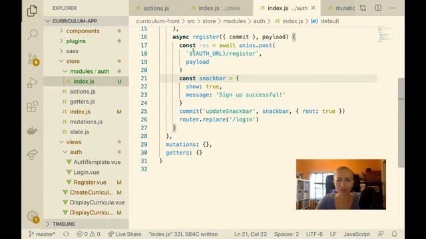Viewport: 426px width, 239px height.
Task: Click the webcam video overlay
Action: coord(341,185)
